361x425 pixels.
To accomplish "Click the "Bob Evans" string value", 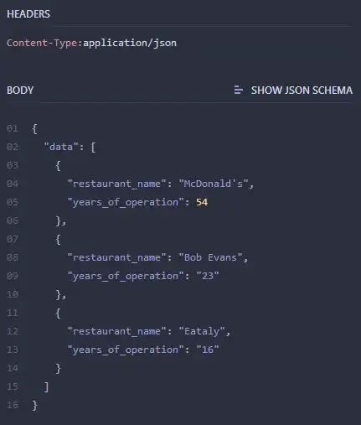I will point(210,257).
